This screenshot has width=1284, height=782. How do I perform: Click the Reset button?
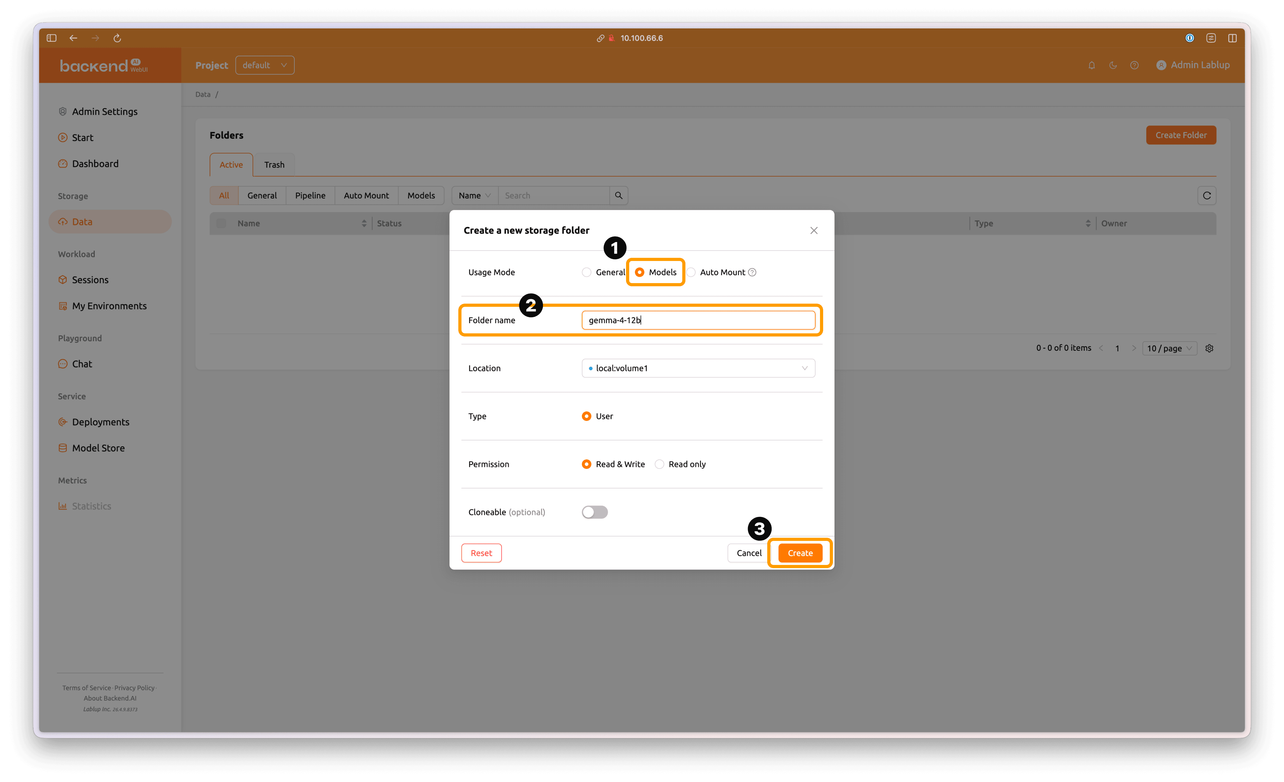(x=481, y=553)
